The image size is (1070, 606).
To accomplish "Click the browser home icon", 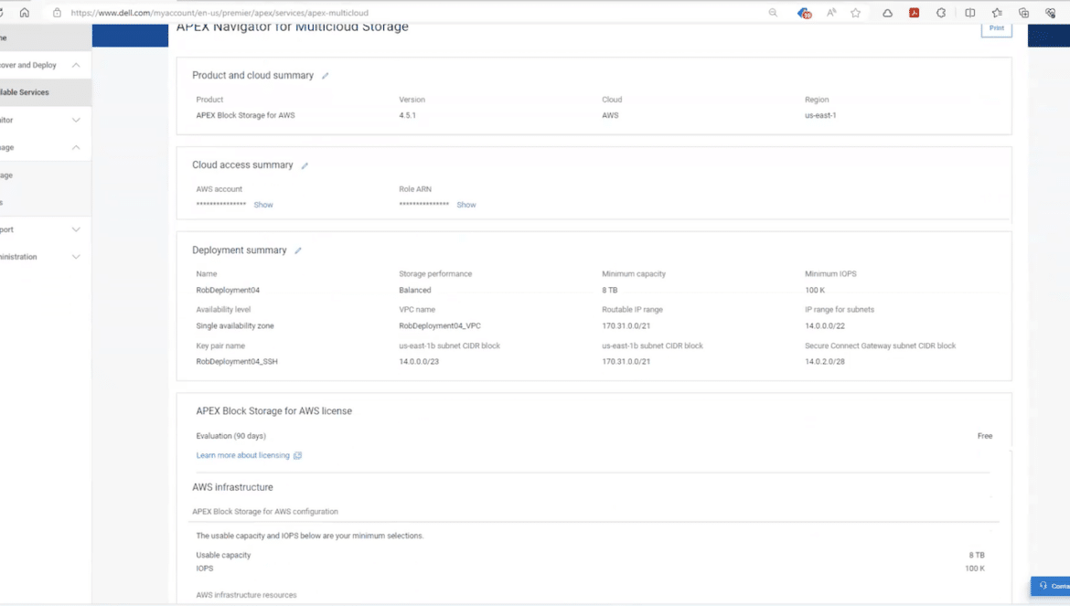I will click(25, 12).
